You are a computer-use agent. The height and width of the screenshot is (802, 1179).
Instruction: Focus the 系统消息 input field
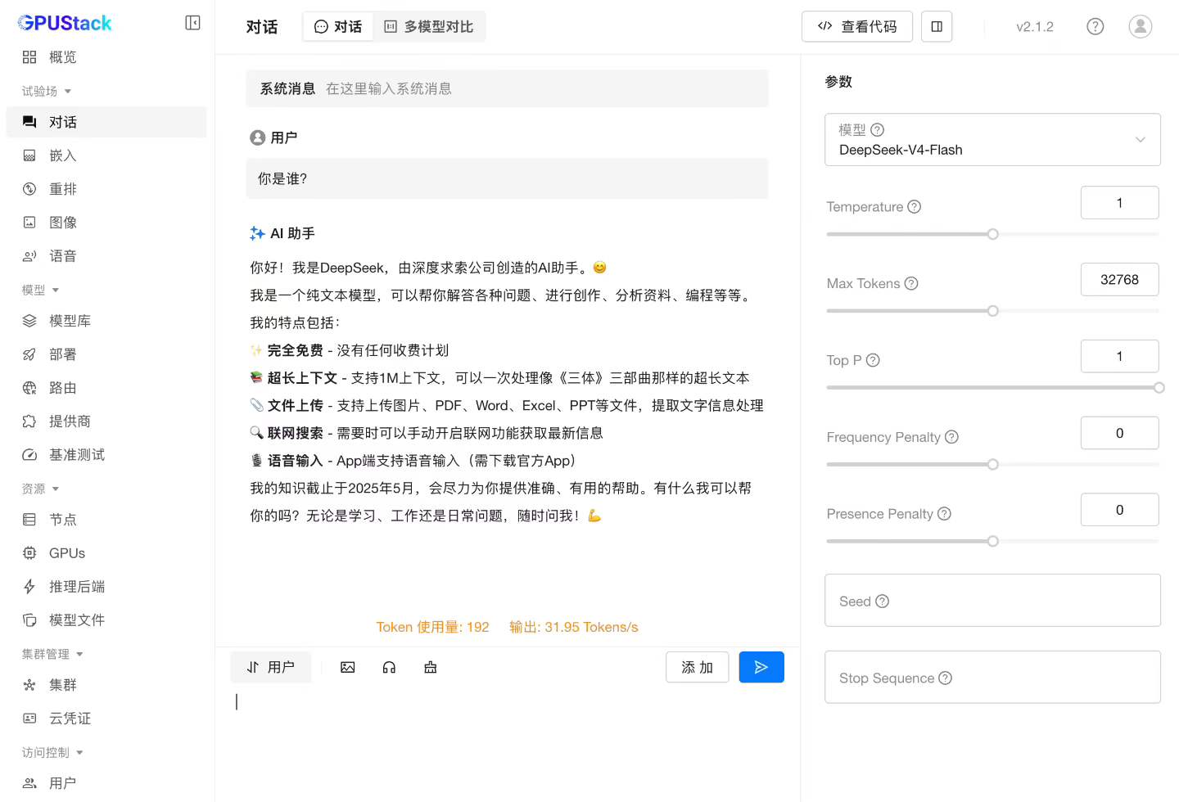pyautogui.click(x=507, y=88)
